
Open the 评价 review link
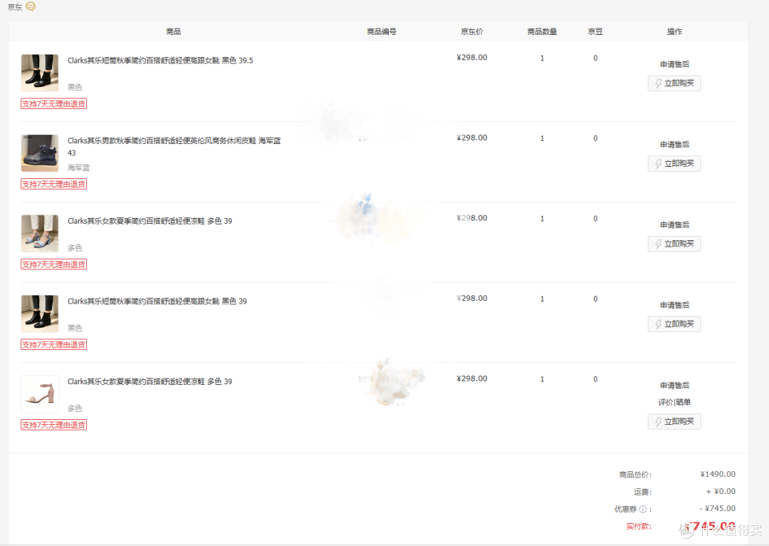666,402
